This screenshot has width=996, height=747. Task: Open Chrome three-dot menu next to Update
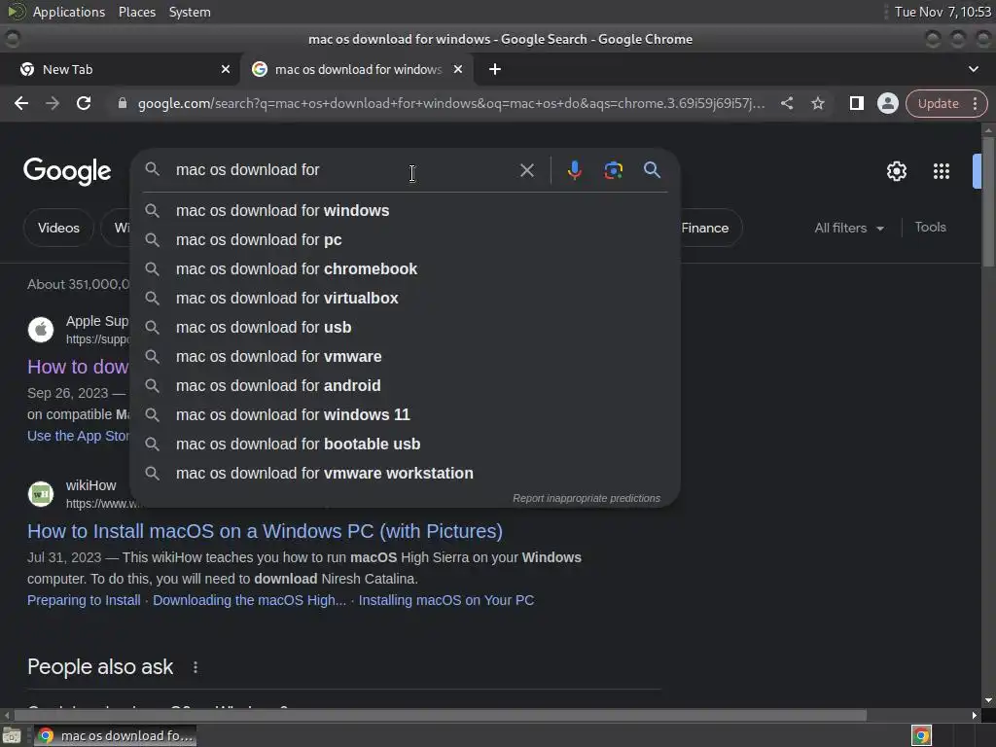point(975,103)
